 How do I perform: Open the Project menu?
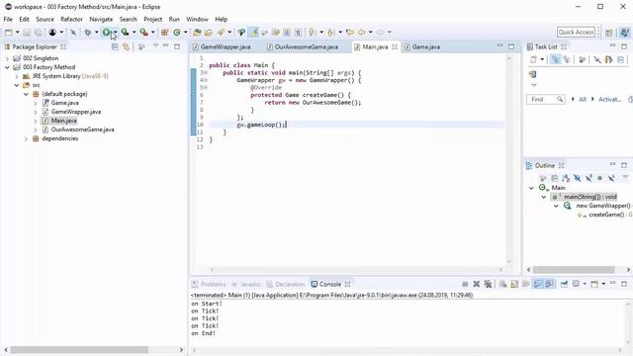click(153, 19)
